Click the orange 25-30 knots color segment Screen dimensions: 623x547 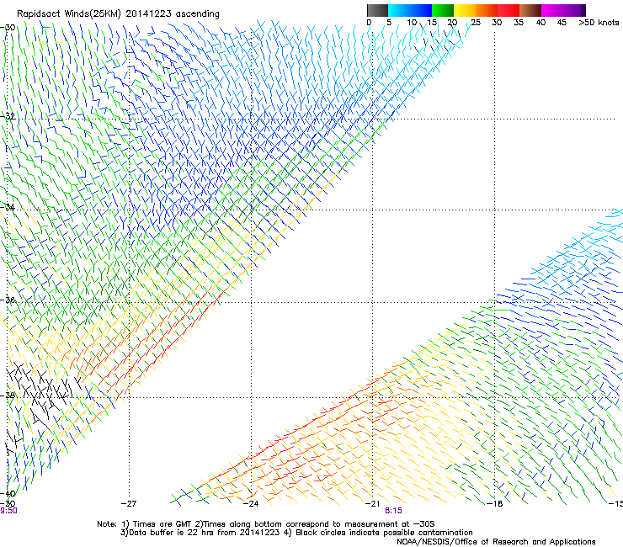(487, 10)
